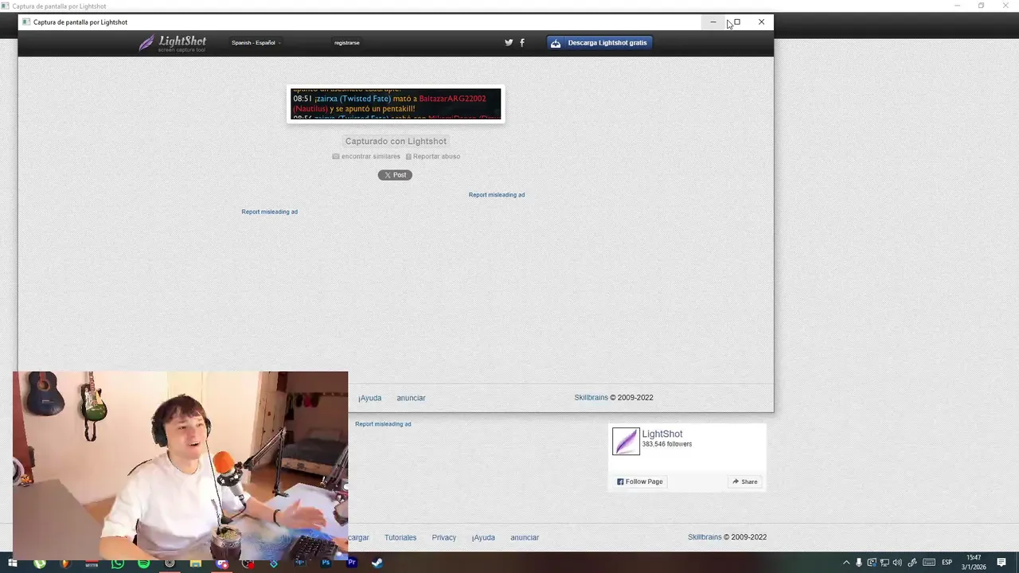Screen dimensions: 1019x573
Task: Open ¡Ayuda link in front window footer
Action: coord(369,398)
